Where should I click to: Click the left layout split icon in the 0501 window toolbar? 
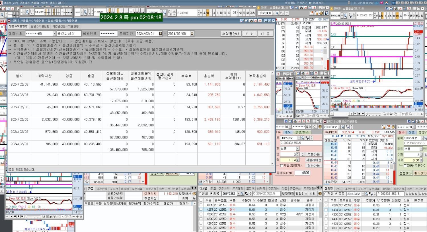(x=384, y=127)
